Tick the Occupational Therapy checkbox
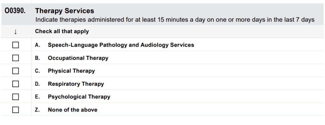The width and height of the screenshot is (325, 125). (x=16, y=58)
